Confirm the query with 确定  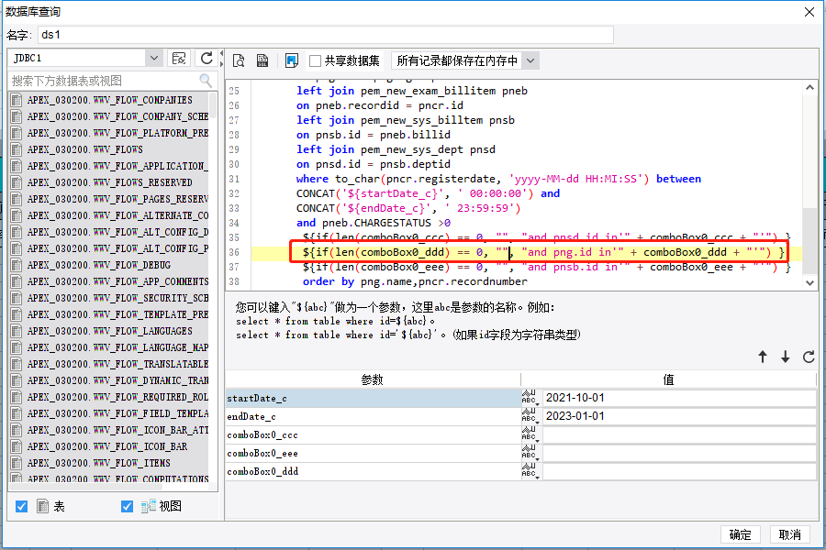point(740,534)
